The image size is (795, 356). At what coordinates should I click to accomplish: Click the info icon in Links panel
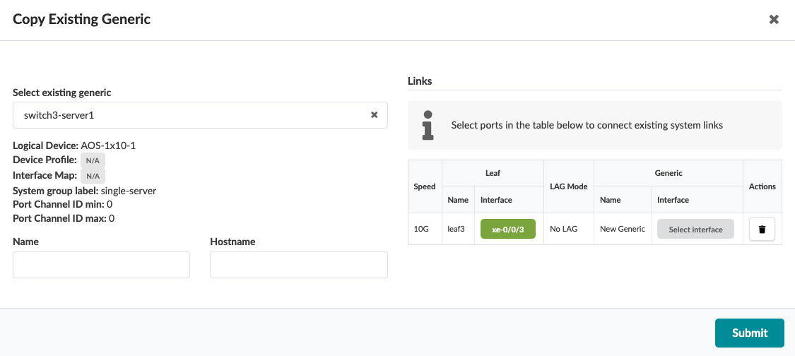(428, 125)
